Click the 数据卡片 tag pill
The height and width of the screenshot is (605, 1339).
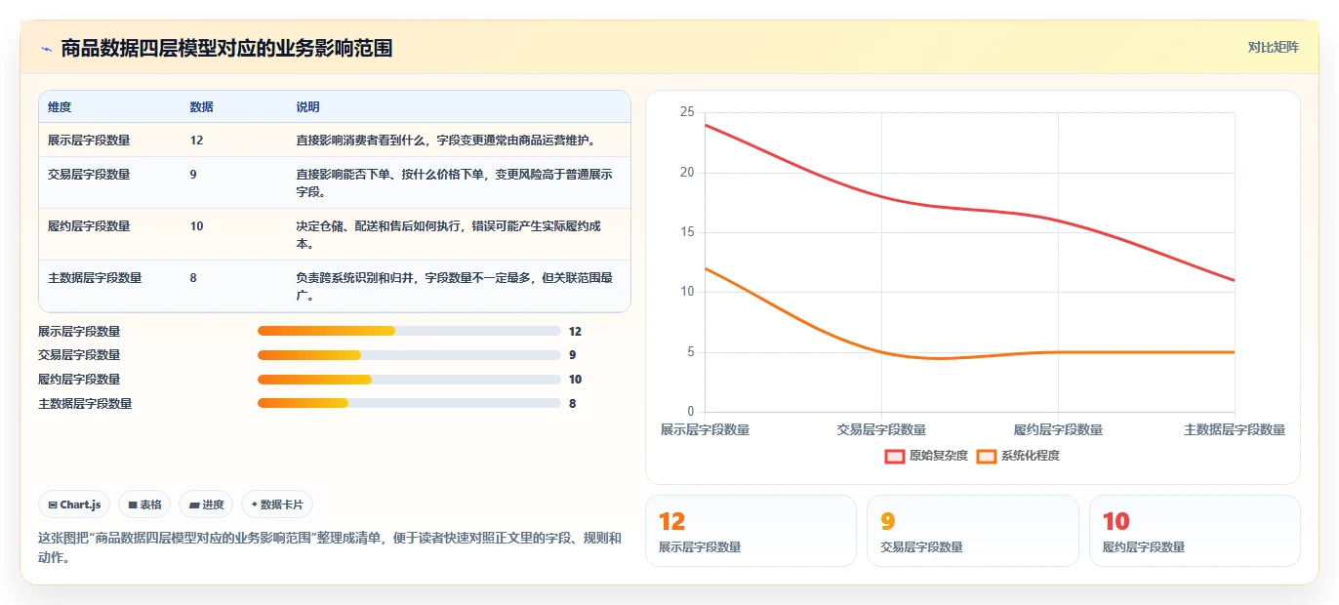[x=277, y=504]
